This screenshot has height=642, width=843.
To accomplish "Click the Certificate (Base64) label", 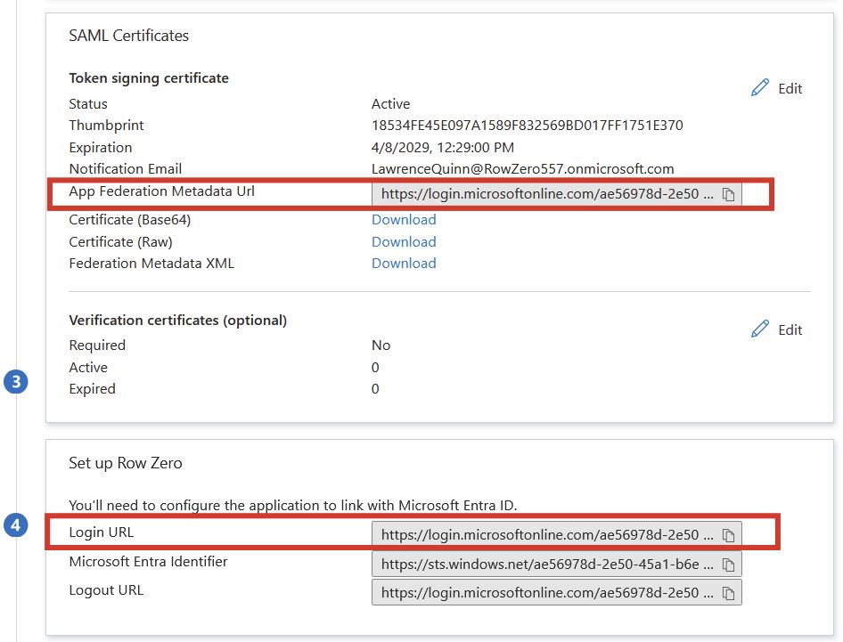I will 129,220.
